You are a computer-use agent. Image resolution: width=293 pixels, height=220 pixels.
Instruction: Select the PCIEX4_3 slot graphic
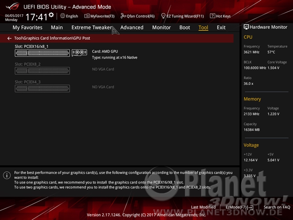point(42,88)
